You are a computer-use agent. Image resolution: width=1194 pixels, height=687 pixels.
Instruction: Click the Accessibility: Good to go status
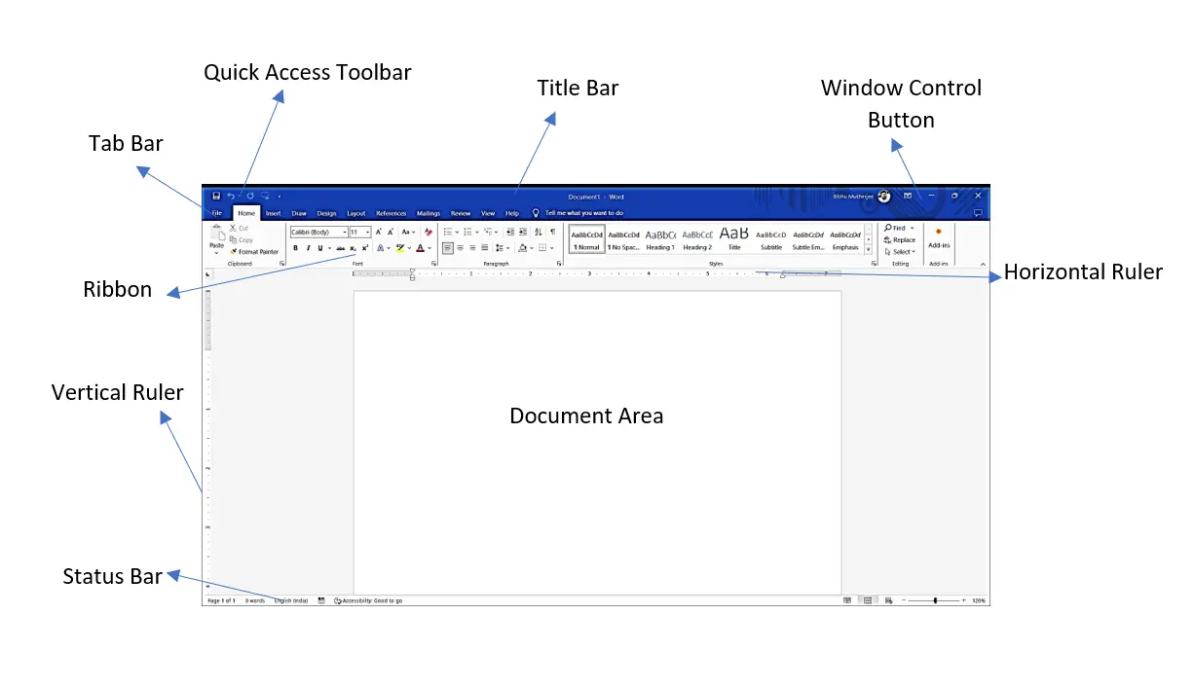point(368,601)
